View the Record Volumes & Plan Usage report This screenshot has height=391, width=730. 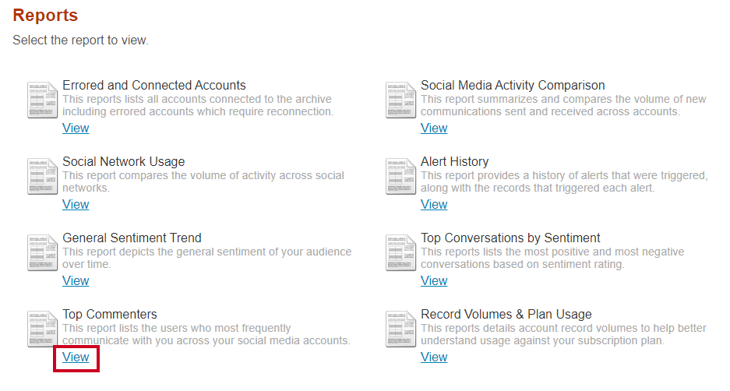pyautogui.click(x=434, y=357)
